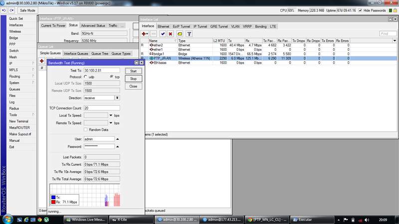Select the tcp protocol radio button
Screen dimensions: 399x224
tap(111, 77)
